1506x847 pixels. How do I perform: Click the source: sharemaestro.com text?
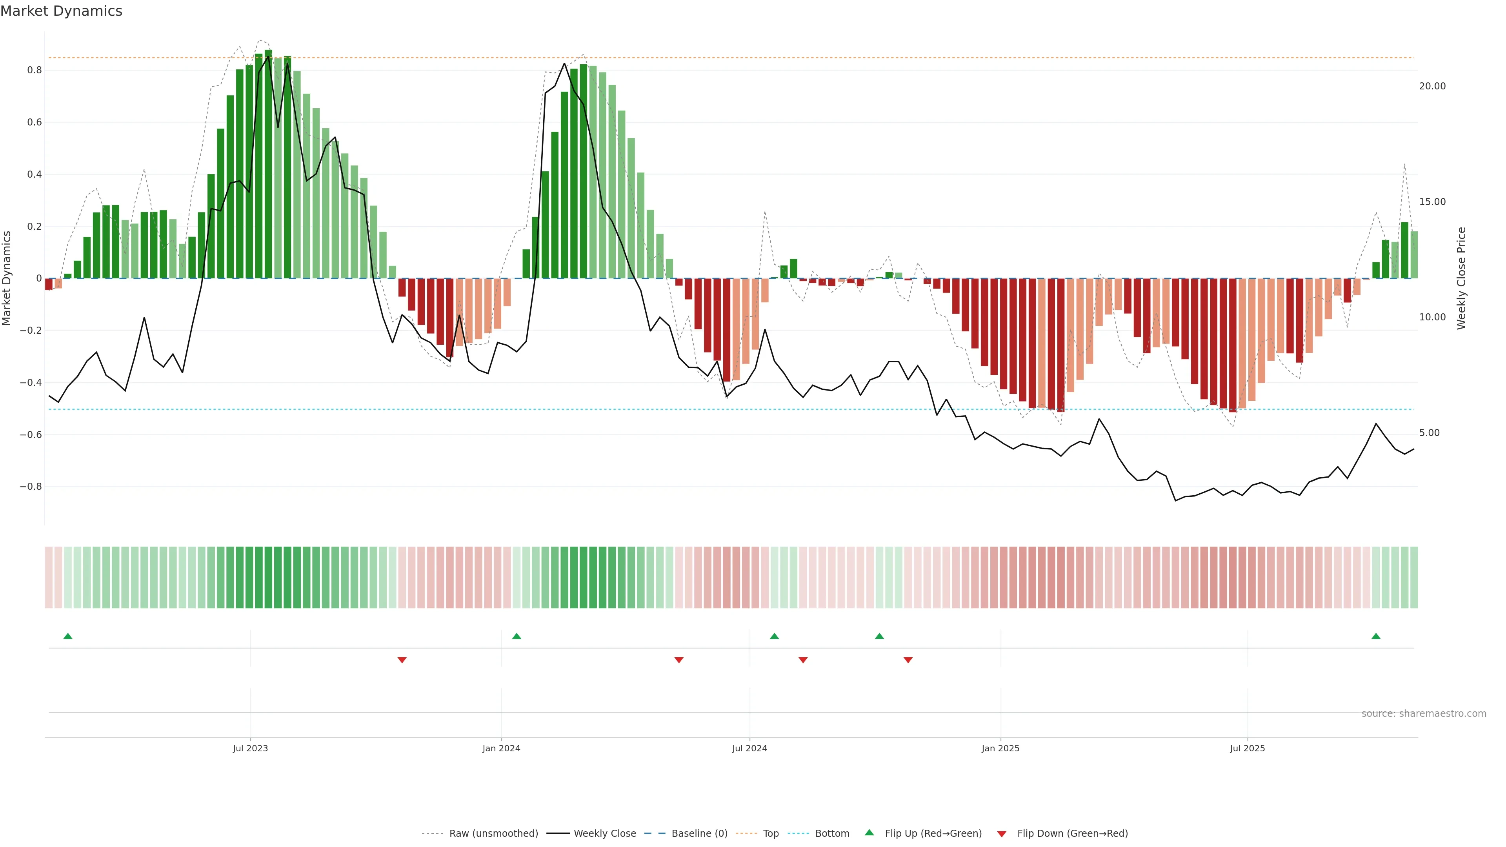(1424, 714)
